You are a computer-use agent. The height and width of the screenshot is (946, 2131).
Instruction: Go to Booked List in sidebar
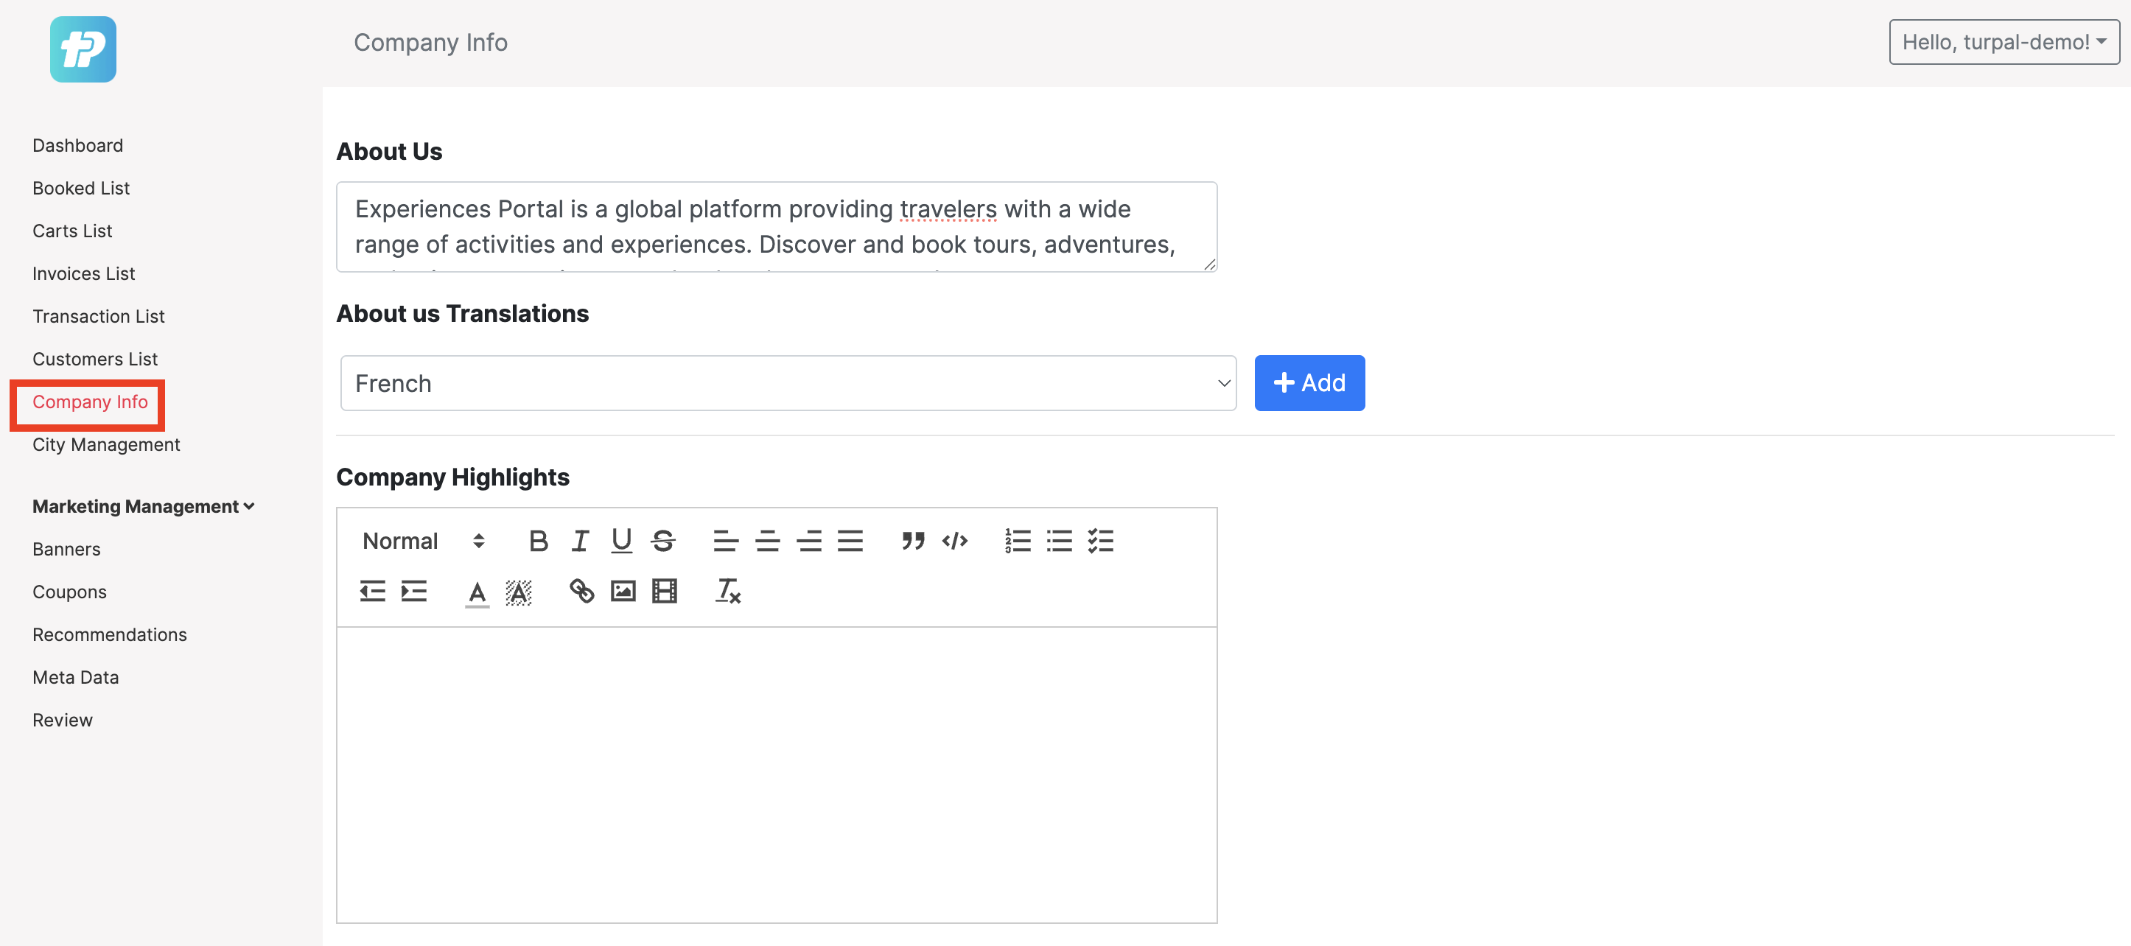click(81, 188)
